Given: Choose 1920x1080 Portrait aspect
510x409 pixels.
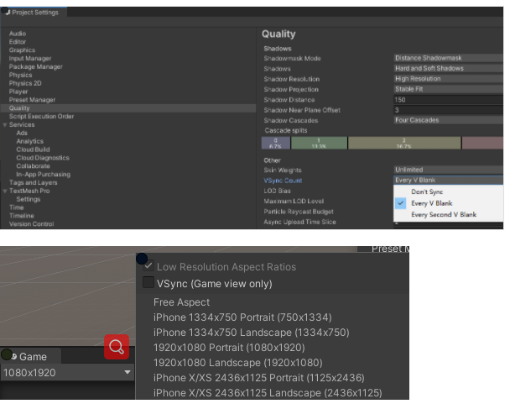Looking at the screenshot, I should click(x=229, y=348).
